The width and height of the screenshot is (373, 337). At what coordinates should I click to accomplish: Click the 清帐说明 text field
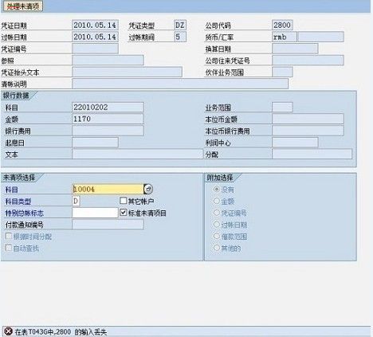click(180, 84)
